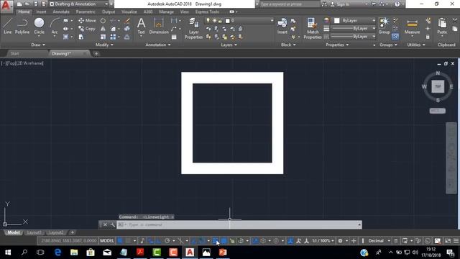Expand the Layers panel
Screen dimensions: 460x259
coord(229,45)
